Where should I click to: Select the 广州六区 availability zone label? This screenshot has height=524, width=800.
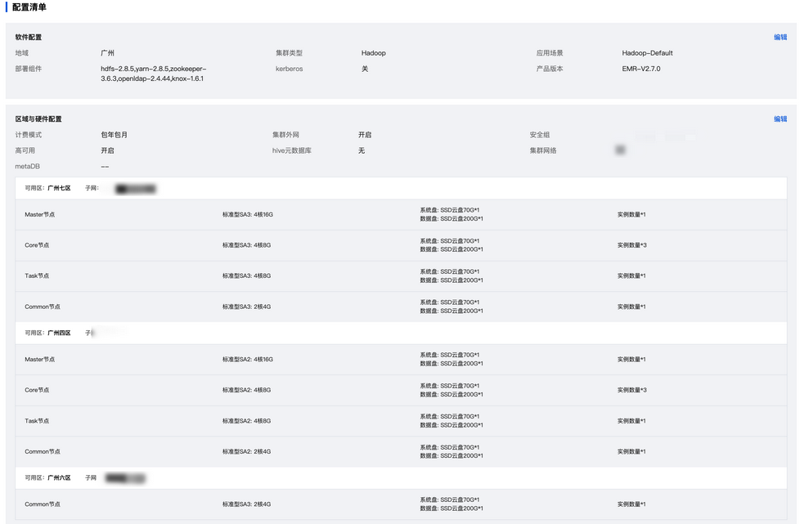pyautogui.click(x=59, y=477)
